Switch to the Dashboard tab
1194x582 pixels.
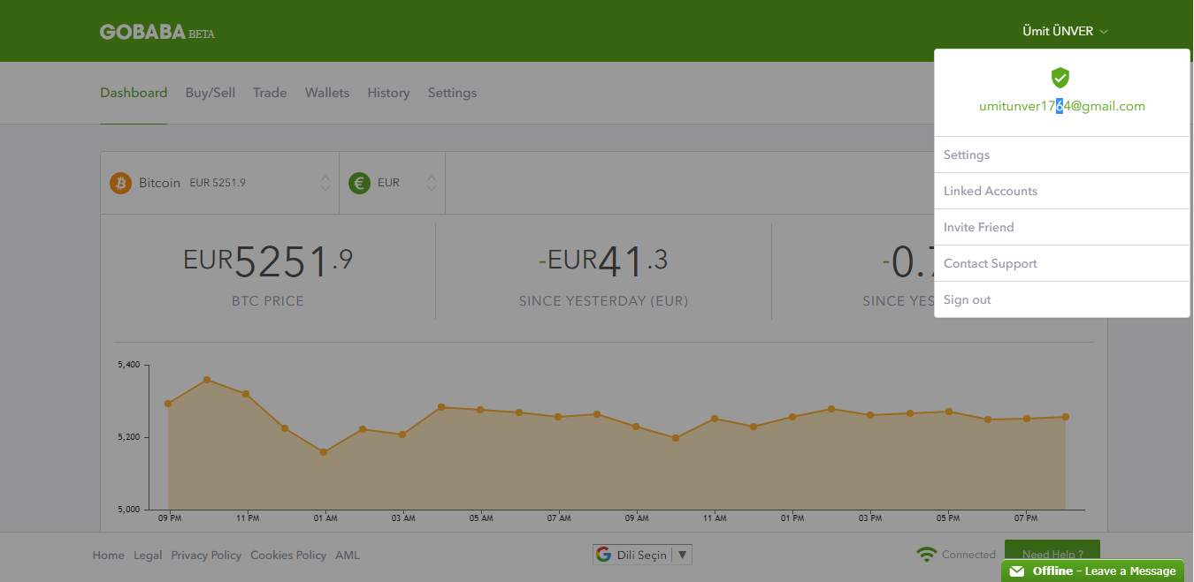pyautogui.click(x=134, y=93)
